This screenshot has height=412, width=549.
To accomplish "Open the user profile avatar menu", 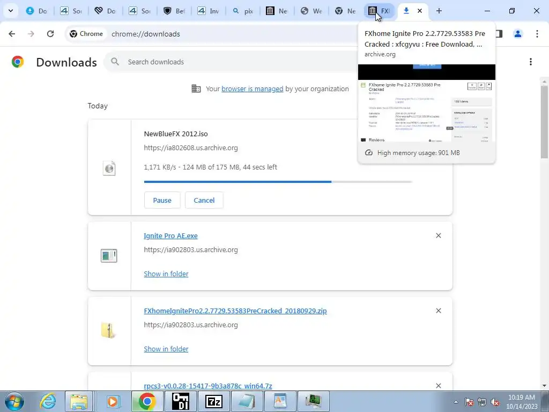I will click(517, 34).
